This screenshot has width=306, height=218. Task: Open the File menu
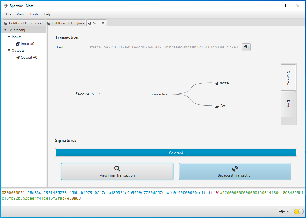click(9, 14)
